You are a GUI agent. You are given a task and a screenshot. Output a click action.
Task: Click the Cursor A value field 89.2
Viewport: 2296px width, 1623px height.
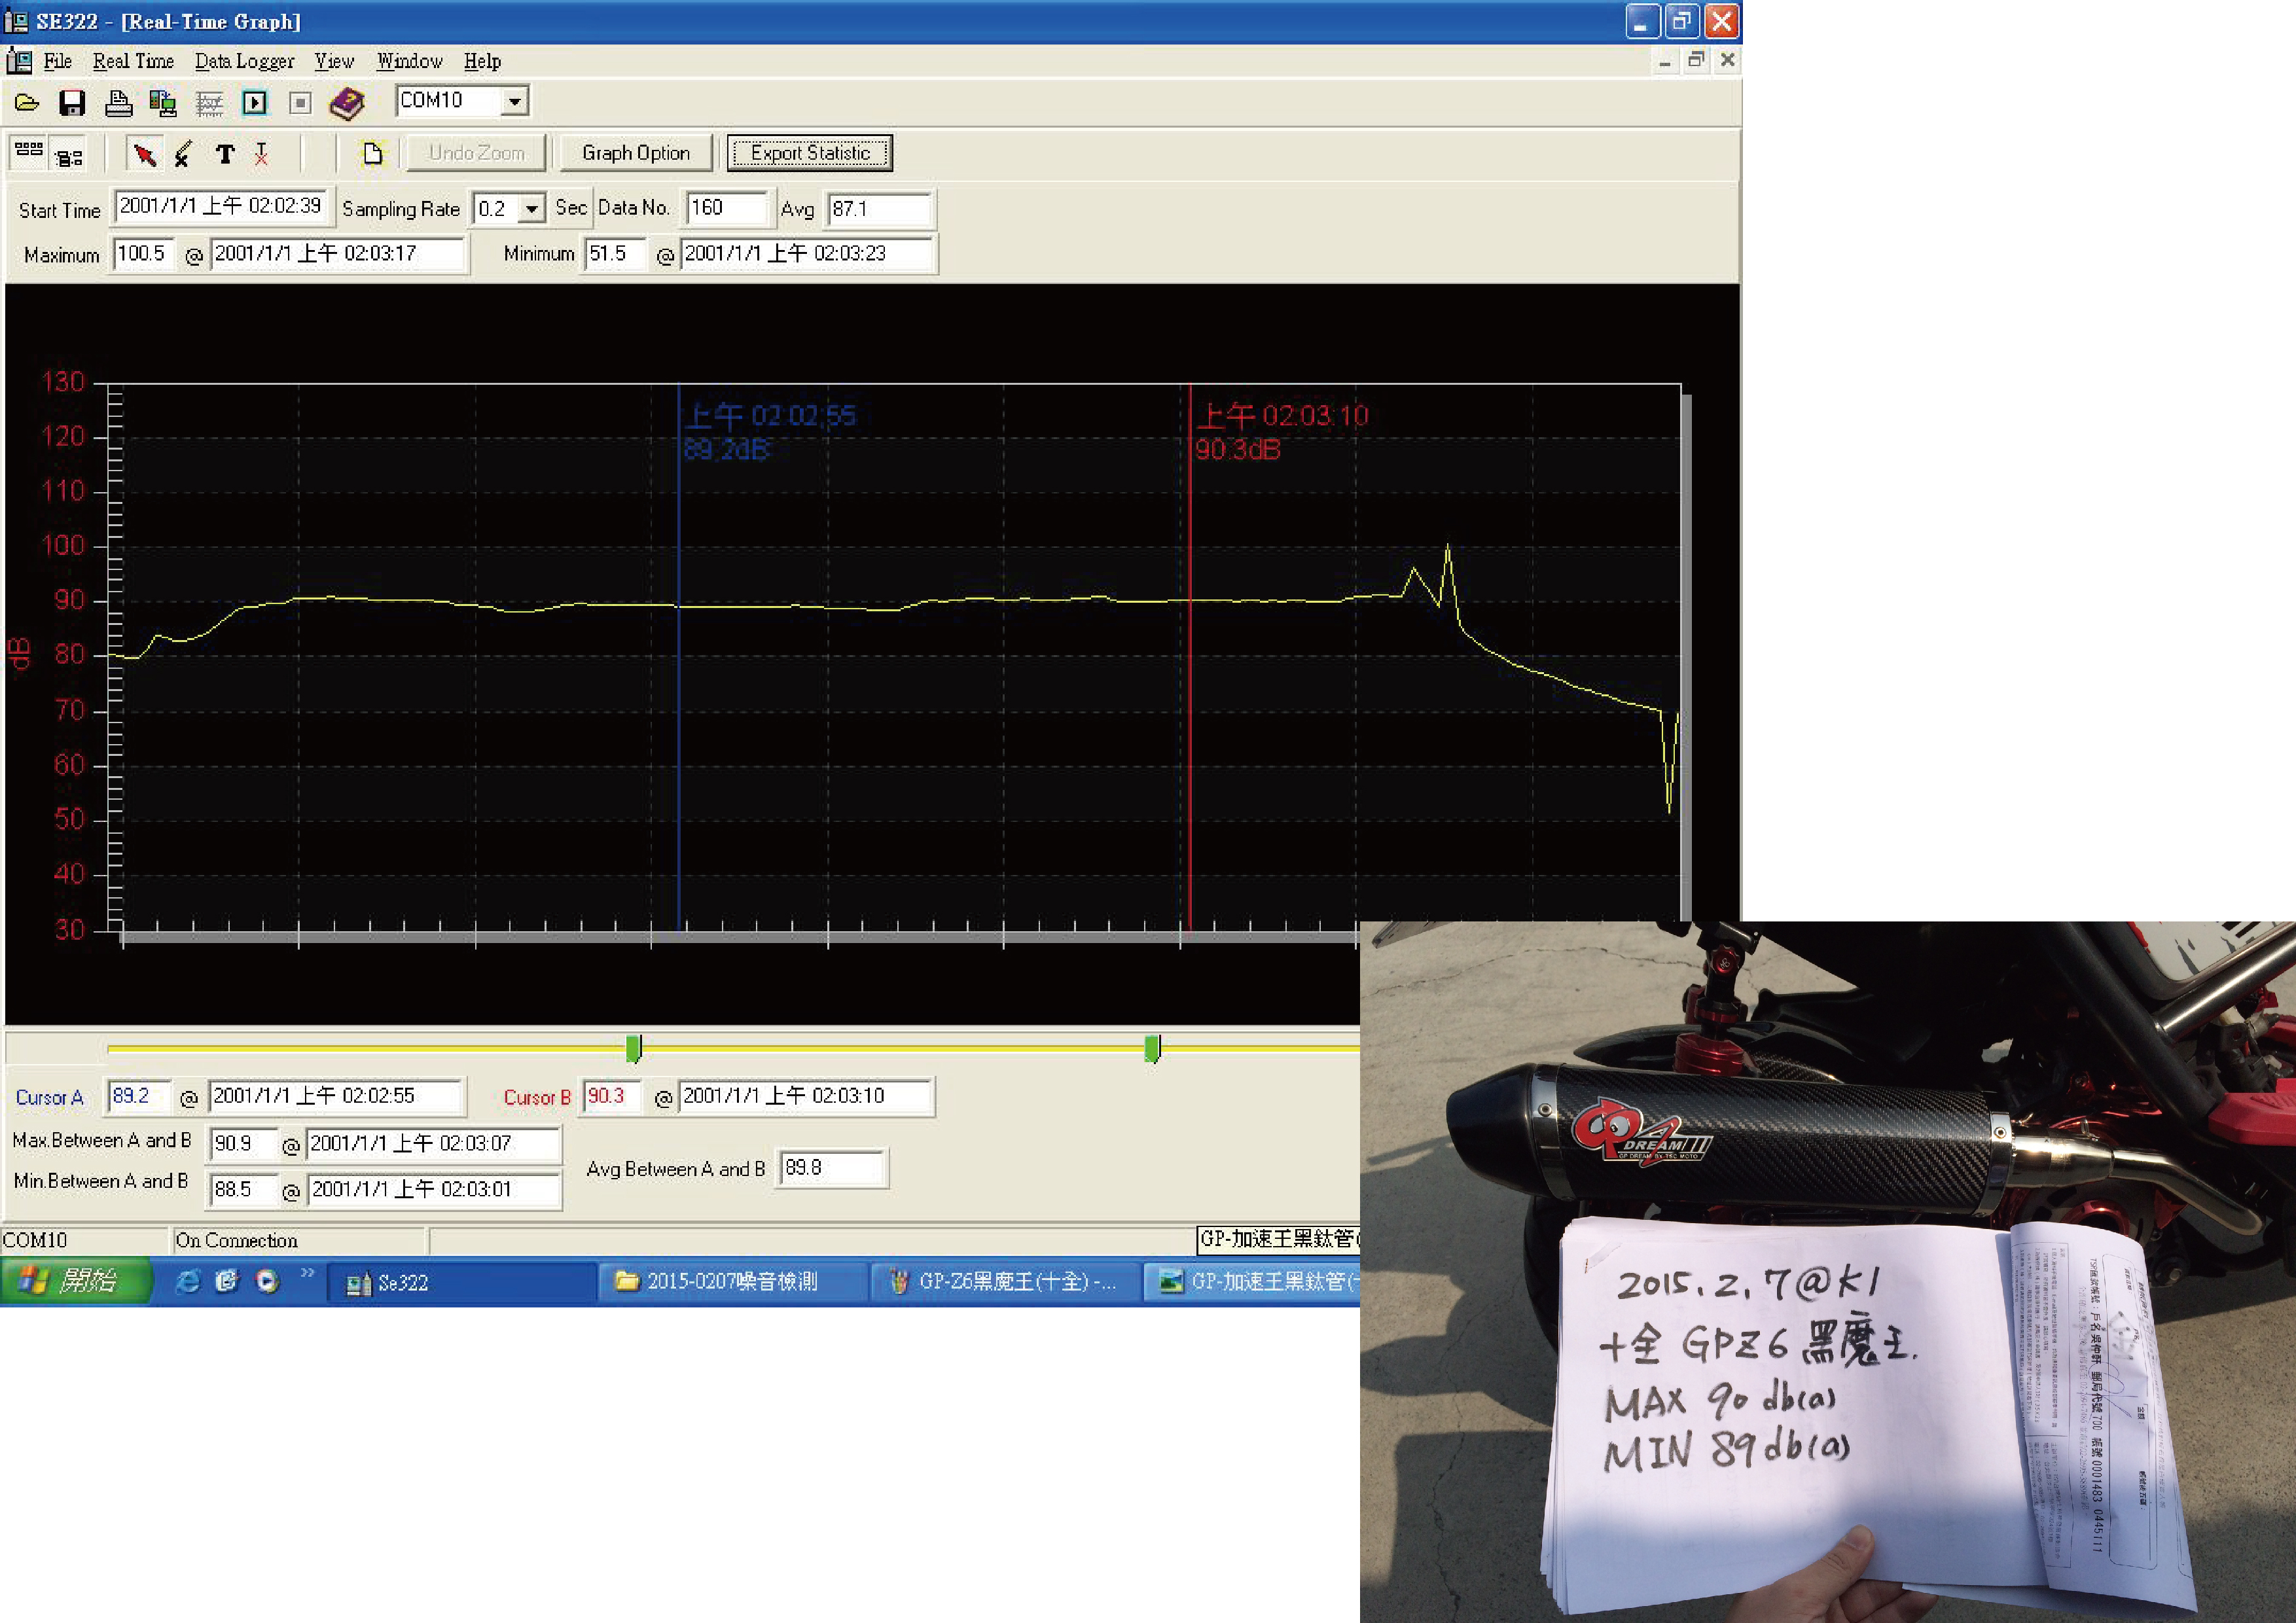coord(140,1096)
